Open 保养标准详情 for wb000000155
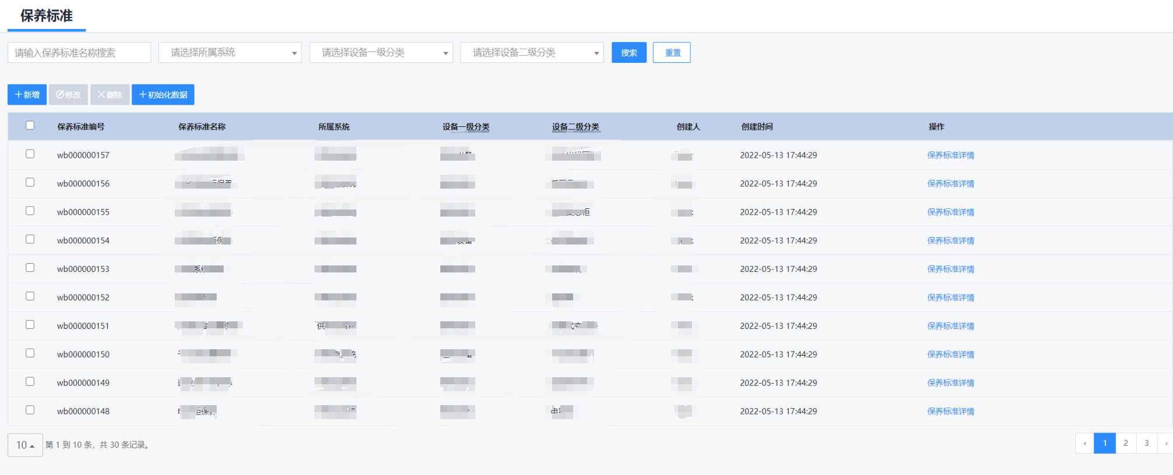This screenshot has width=1173, height=475. (951, 212)
